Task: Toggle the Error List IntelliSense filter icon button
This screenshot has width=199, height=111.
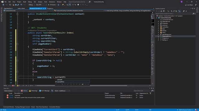Action: [x=52, y=91]
